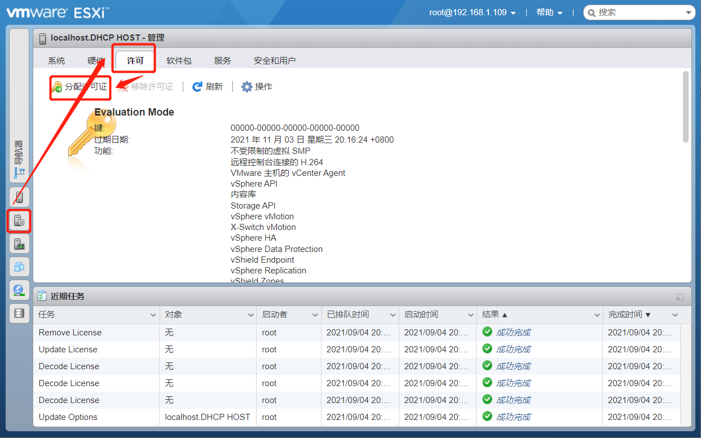Switch to the 软件包 tab
This screenshot has height=438, width=701.
tap(179, 60)
